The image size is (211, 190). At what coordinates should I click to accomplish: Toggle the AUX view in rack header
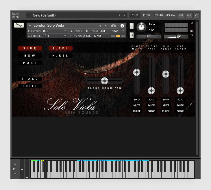189,15
